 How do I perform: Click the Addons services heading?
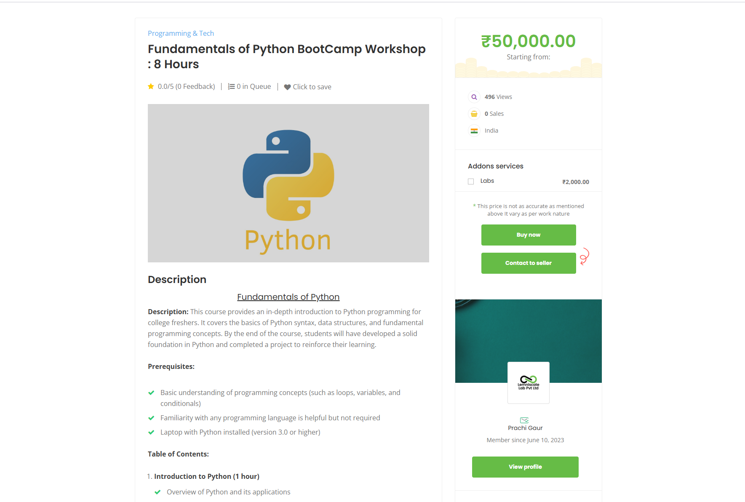click(x=496, y=166)
